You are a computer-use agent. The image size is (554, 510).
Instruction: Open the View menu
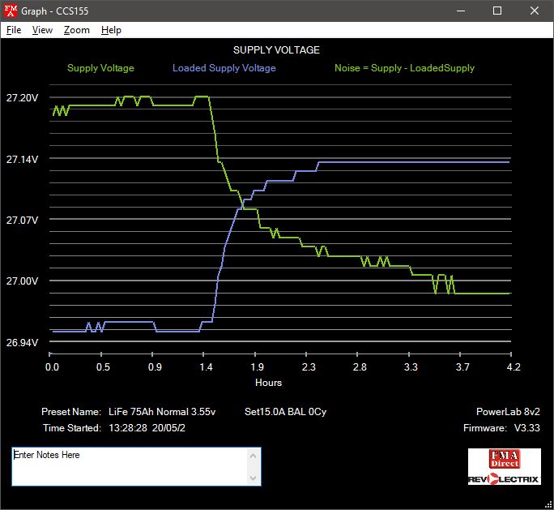42,30
